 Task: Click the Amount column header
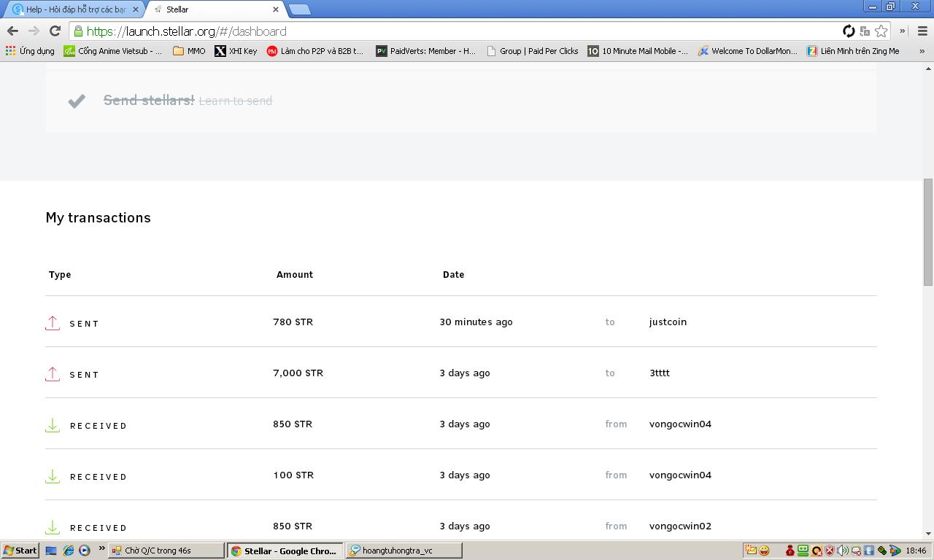click(x=295, y=274)
